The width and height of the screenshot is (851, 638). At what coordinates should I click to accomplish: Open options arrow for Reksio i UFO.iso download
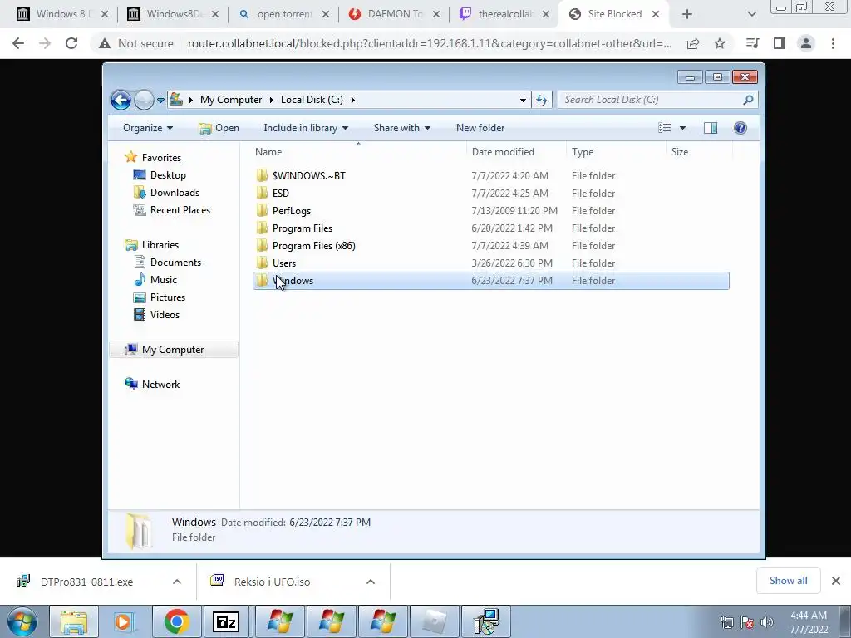pos(371,582)
